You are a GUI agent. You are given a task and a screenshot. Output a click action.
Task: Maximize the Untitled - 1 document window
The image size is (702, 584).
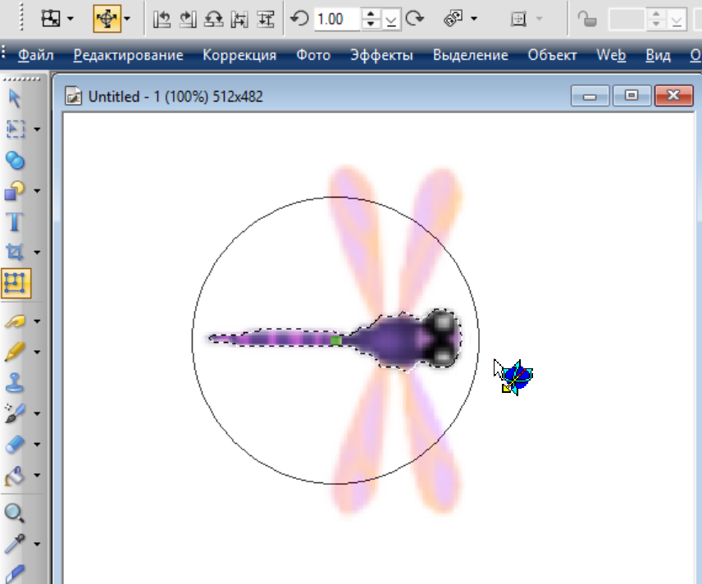pos(631,95)
